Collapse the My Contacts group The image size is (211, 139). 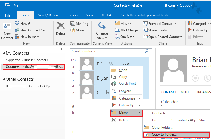coord(4,53)
